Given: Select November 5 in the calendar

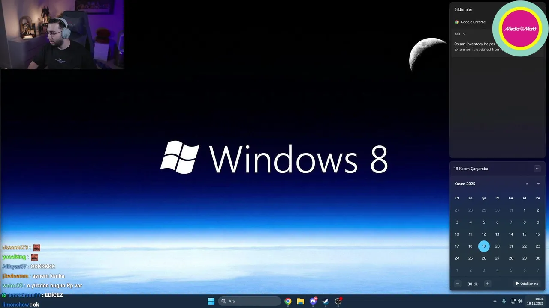Looking at the screenshot, I should coord(484,222).
